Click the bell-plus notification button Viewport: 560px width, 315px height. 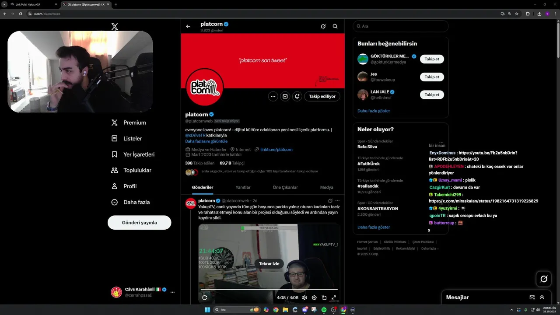click(x=297, y=96)
